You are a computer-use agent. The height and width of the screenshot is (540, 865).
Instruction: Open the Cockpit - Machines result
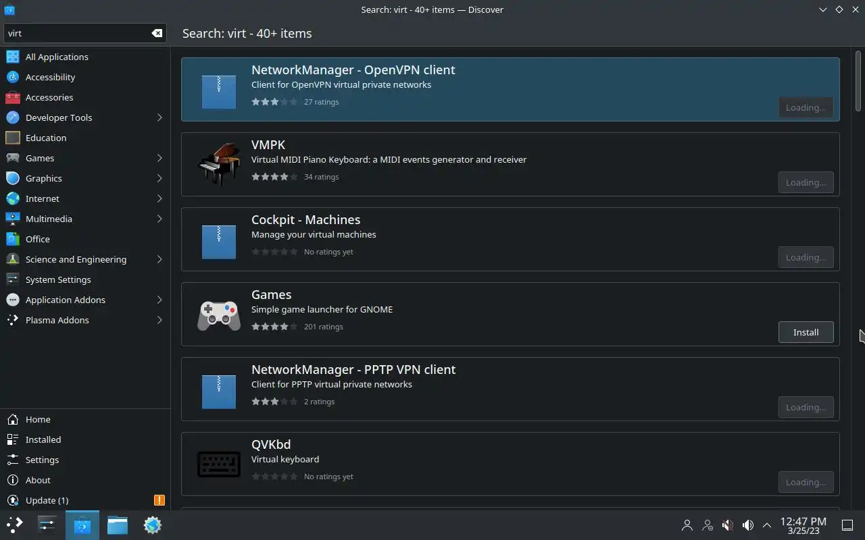510,239
